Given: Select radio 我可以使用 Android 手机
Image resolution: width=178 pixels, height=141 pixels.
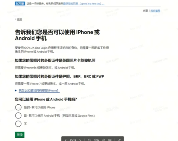Looking at the screenshot, I should (x=18, y=115).
